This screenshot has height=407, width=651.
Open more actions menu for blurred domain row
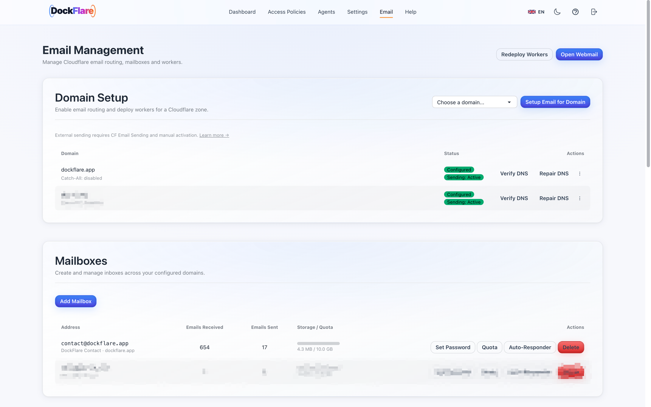pos(579,198)
